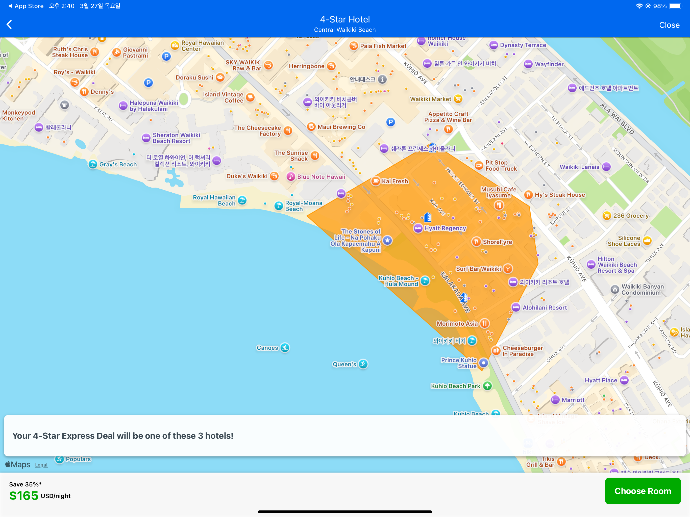The height and width of the screenshot is (517, 690).
Task: Select Roy's - Waikiki seafood icon
Action: tap(74, 82)
